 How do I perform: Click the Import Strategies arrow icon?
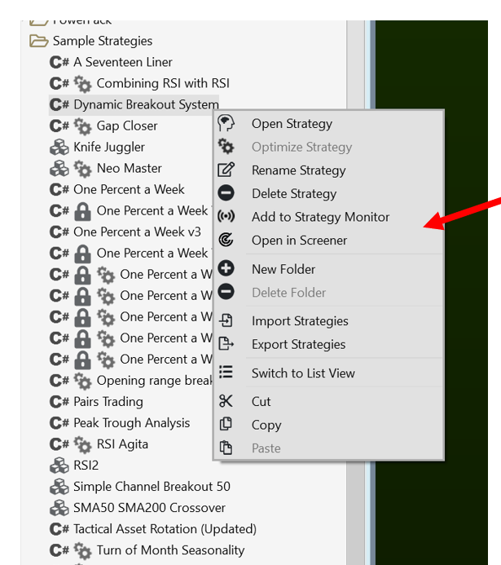226,321
